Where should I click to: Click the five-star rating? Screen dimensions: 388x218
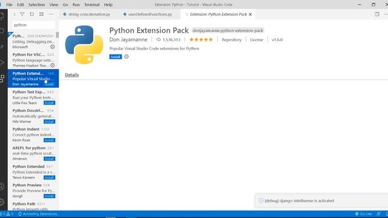(x=201, y=39)
